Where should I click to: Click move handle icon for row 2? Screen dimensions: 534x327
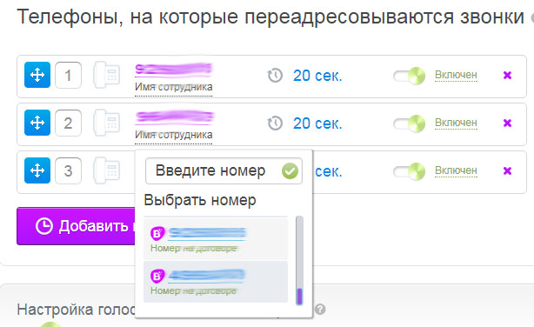pyautogui.click(x=37, y=123)
